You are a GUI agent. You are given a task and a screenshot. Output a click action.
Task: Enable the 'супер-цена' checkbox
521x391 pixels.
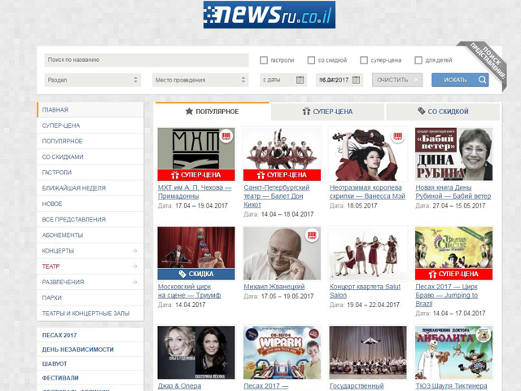pos(364,60)
